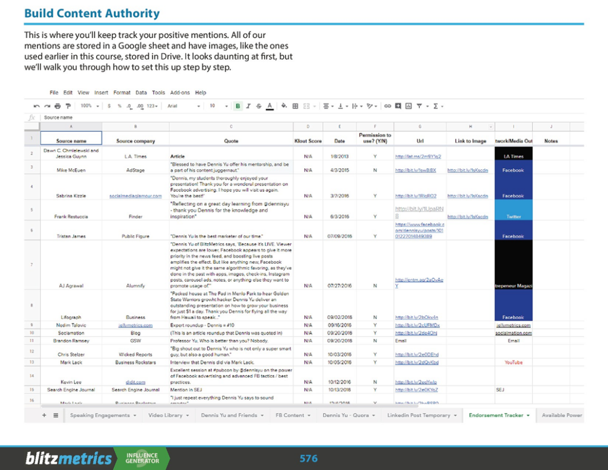Image resolution: width=608 pixels, height=470 pixels.
Task: Add a new sheet with the plus icon
Action: tap(44, 415)
